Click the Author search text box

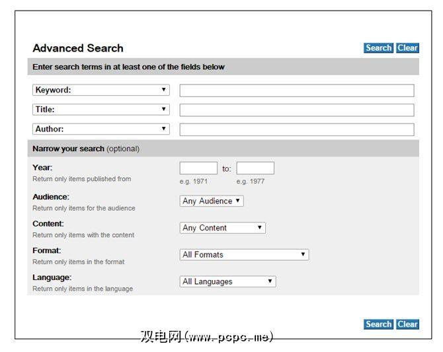pyautogui.click(x=297, y=130)
